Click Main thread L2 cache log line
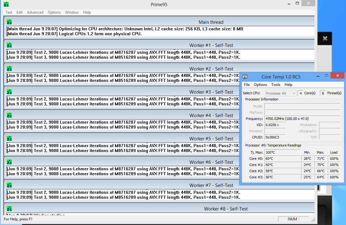This screenshot has width=346, height=225. point(125,29)
